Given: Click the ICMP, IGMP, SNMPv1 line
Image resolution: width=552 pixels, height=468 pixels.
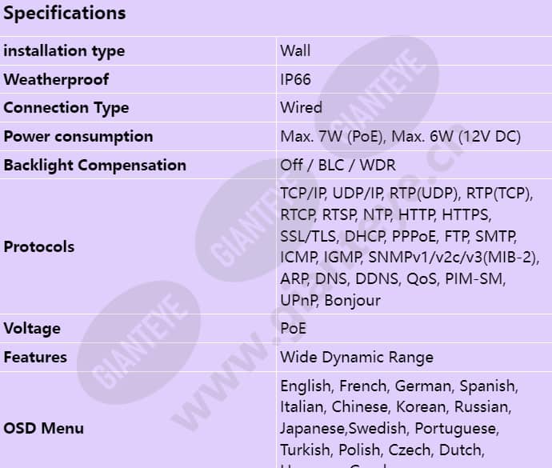Looking at the screenshot, I should click(410, 258).
